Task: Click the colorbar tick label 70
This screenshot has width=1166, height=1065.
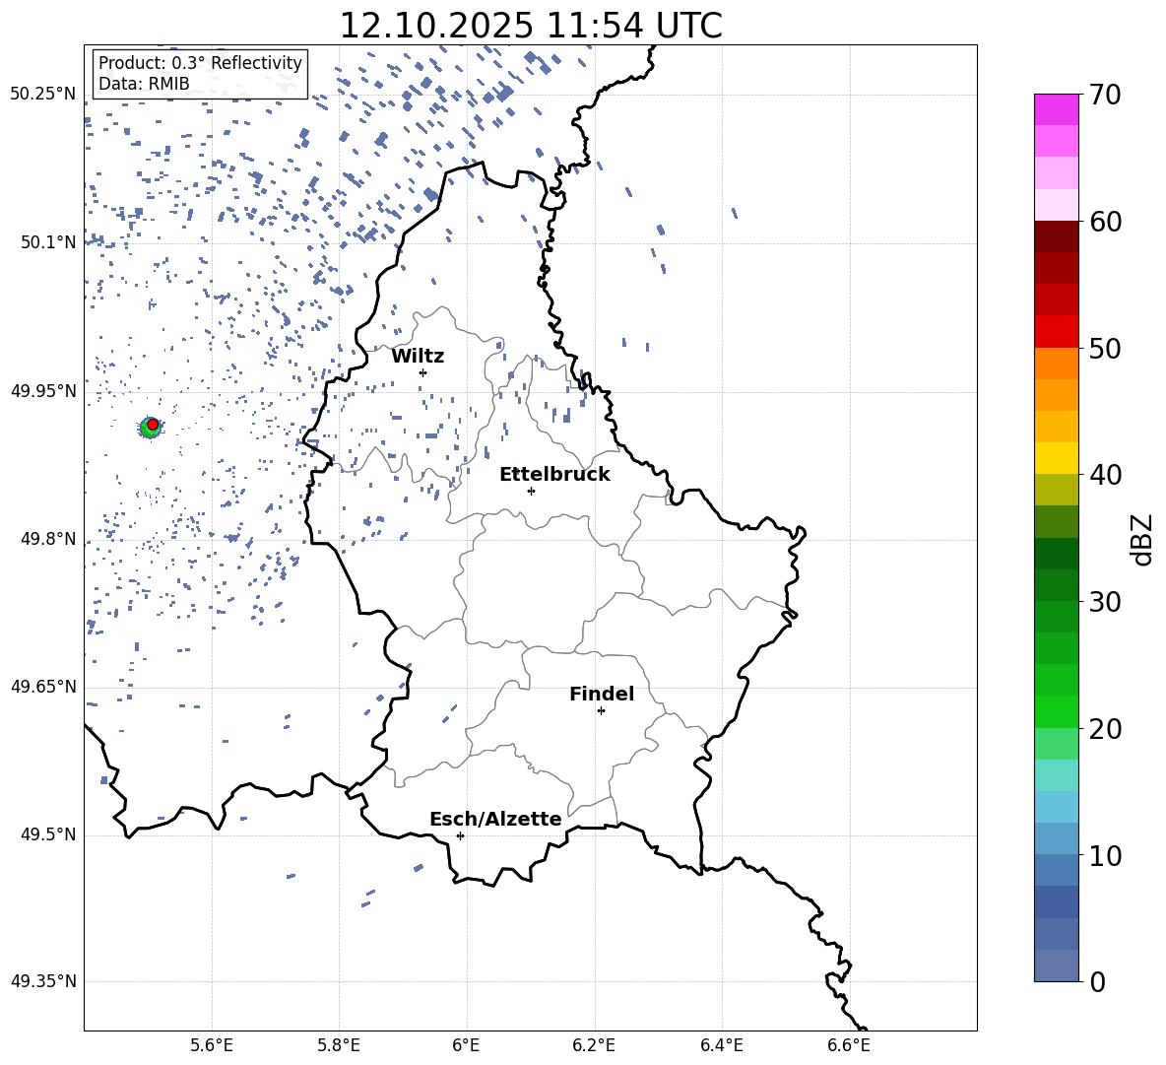Action: (x=1105, y=95)
